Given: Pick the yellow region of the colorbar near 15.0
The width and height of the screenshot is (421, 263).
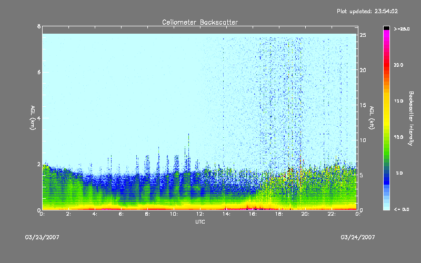Looking at the screenshot, I should click(x=386, y=101).
